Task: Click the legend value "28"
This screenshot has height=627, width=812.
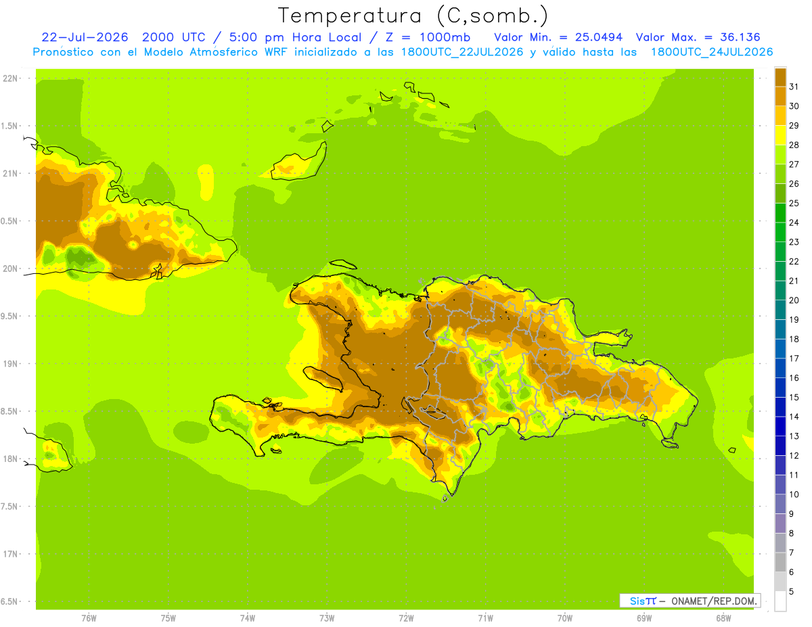Action: [794, 145]
